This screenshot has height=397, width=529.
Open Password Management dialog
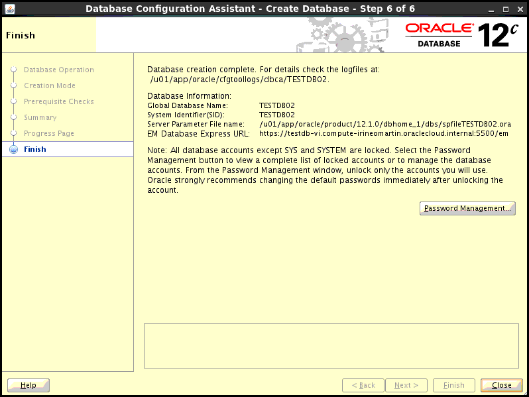467,209
